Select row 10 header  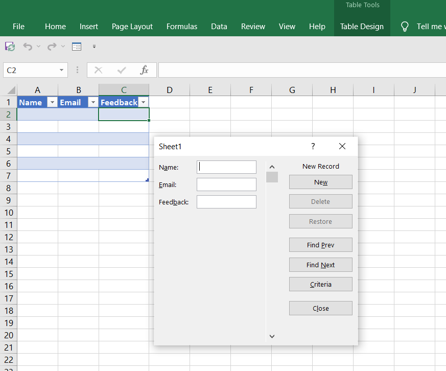[x=9, y=213]
